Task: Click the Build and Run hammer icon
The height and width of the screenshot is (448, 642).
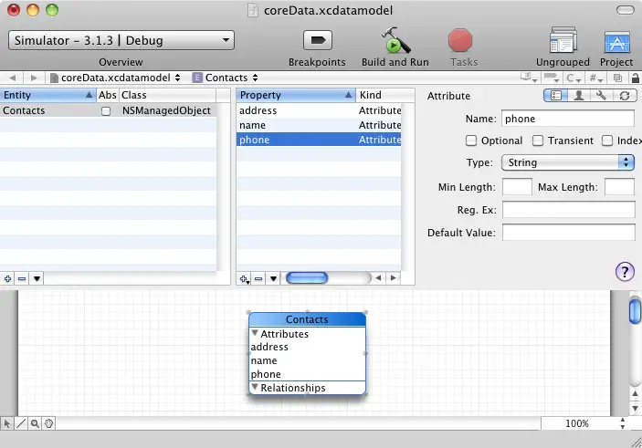Action: [x=395, y=42]
